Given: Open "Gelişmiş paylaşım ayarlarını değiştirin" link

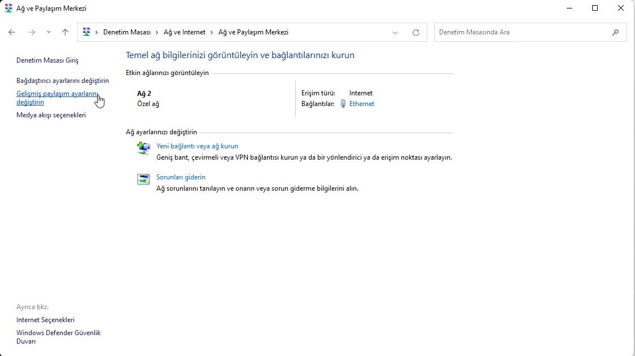Looking at the screenshot, I should pos(57,98).
